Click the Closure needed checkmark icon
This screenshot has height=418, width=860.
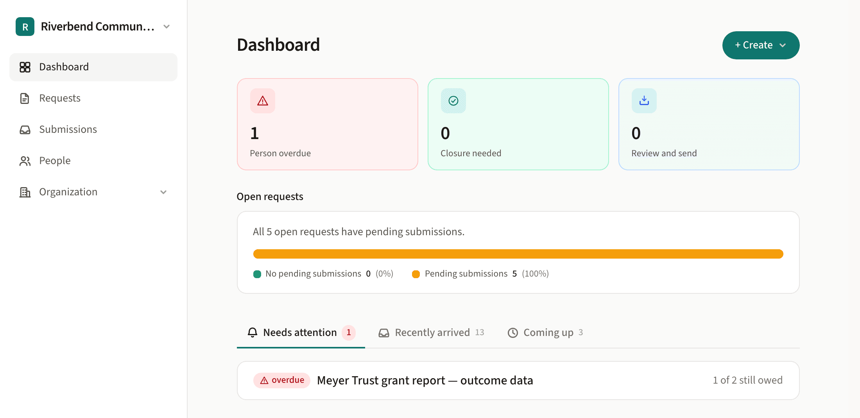(453, 101)
